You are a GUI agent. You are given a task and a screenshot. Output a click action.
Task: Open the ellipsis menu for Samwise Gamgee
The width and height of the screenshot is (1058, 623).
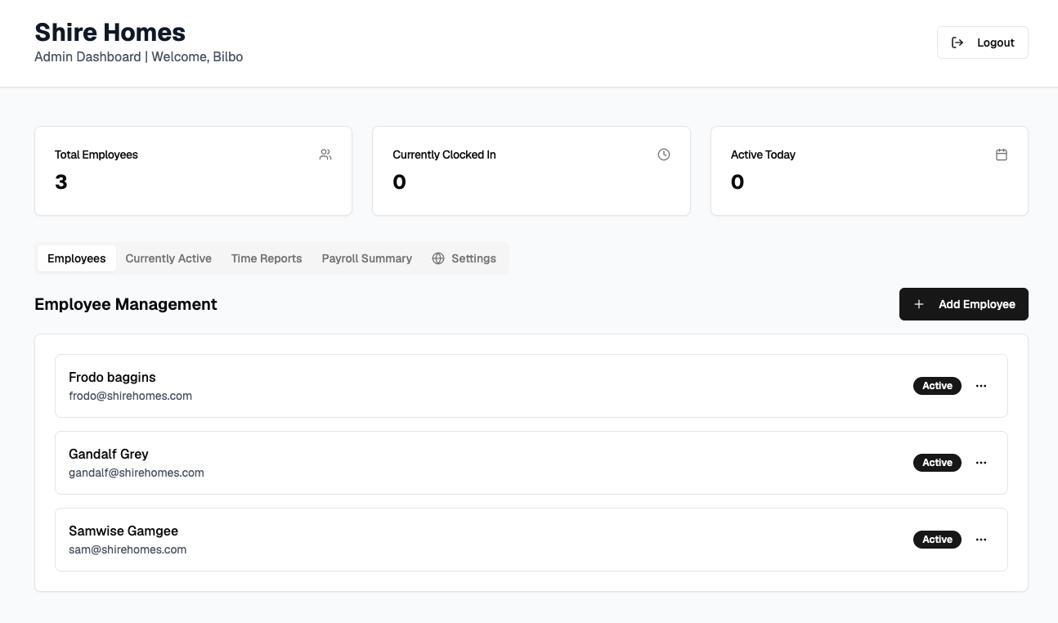(x=980, y=539)
